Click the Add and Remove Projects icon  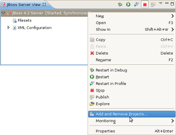92,114
